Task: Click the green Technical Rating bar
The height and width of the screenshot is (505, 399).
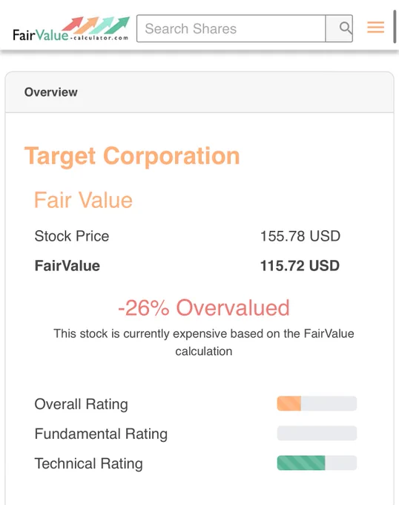Action: [x=301, y=463]
